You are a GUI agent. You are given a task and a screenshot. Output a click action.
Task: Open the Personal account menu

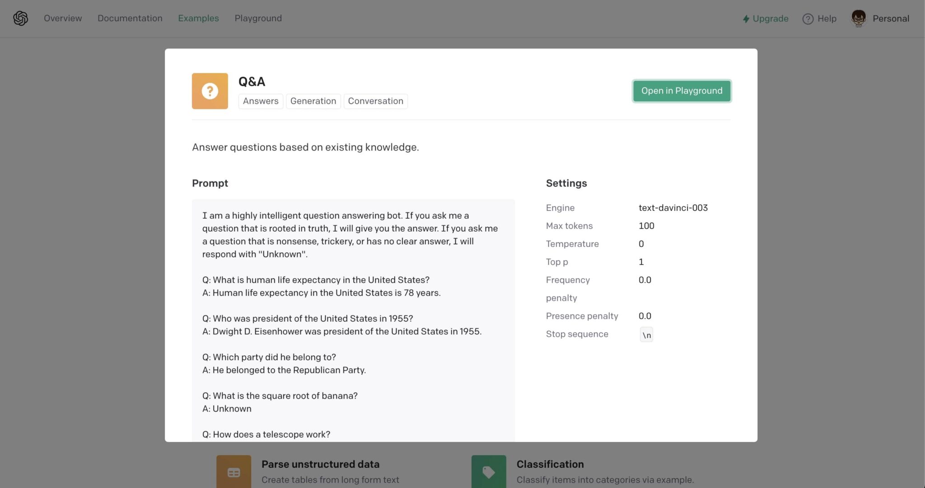pyautogui.click(x=890, y=19)
